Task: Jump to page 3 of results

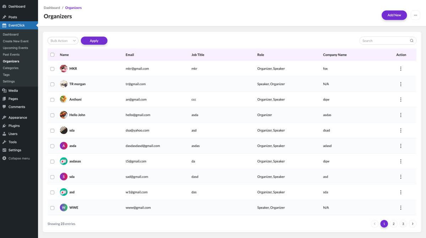Action: (403, 224)
